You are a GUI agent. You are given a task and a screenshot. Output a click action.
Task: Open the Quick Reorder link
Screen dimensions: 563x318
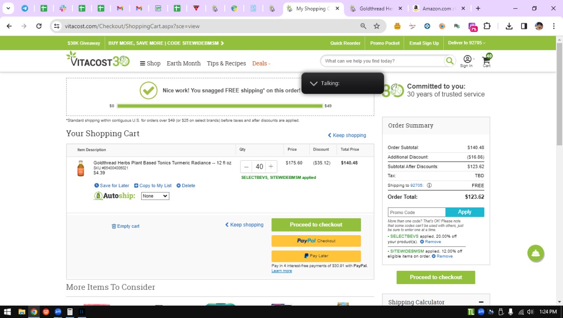click(345, 43)
